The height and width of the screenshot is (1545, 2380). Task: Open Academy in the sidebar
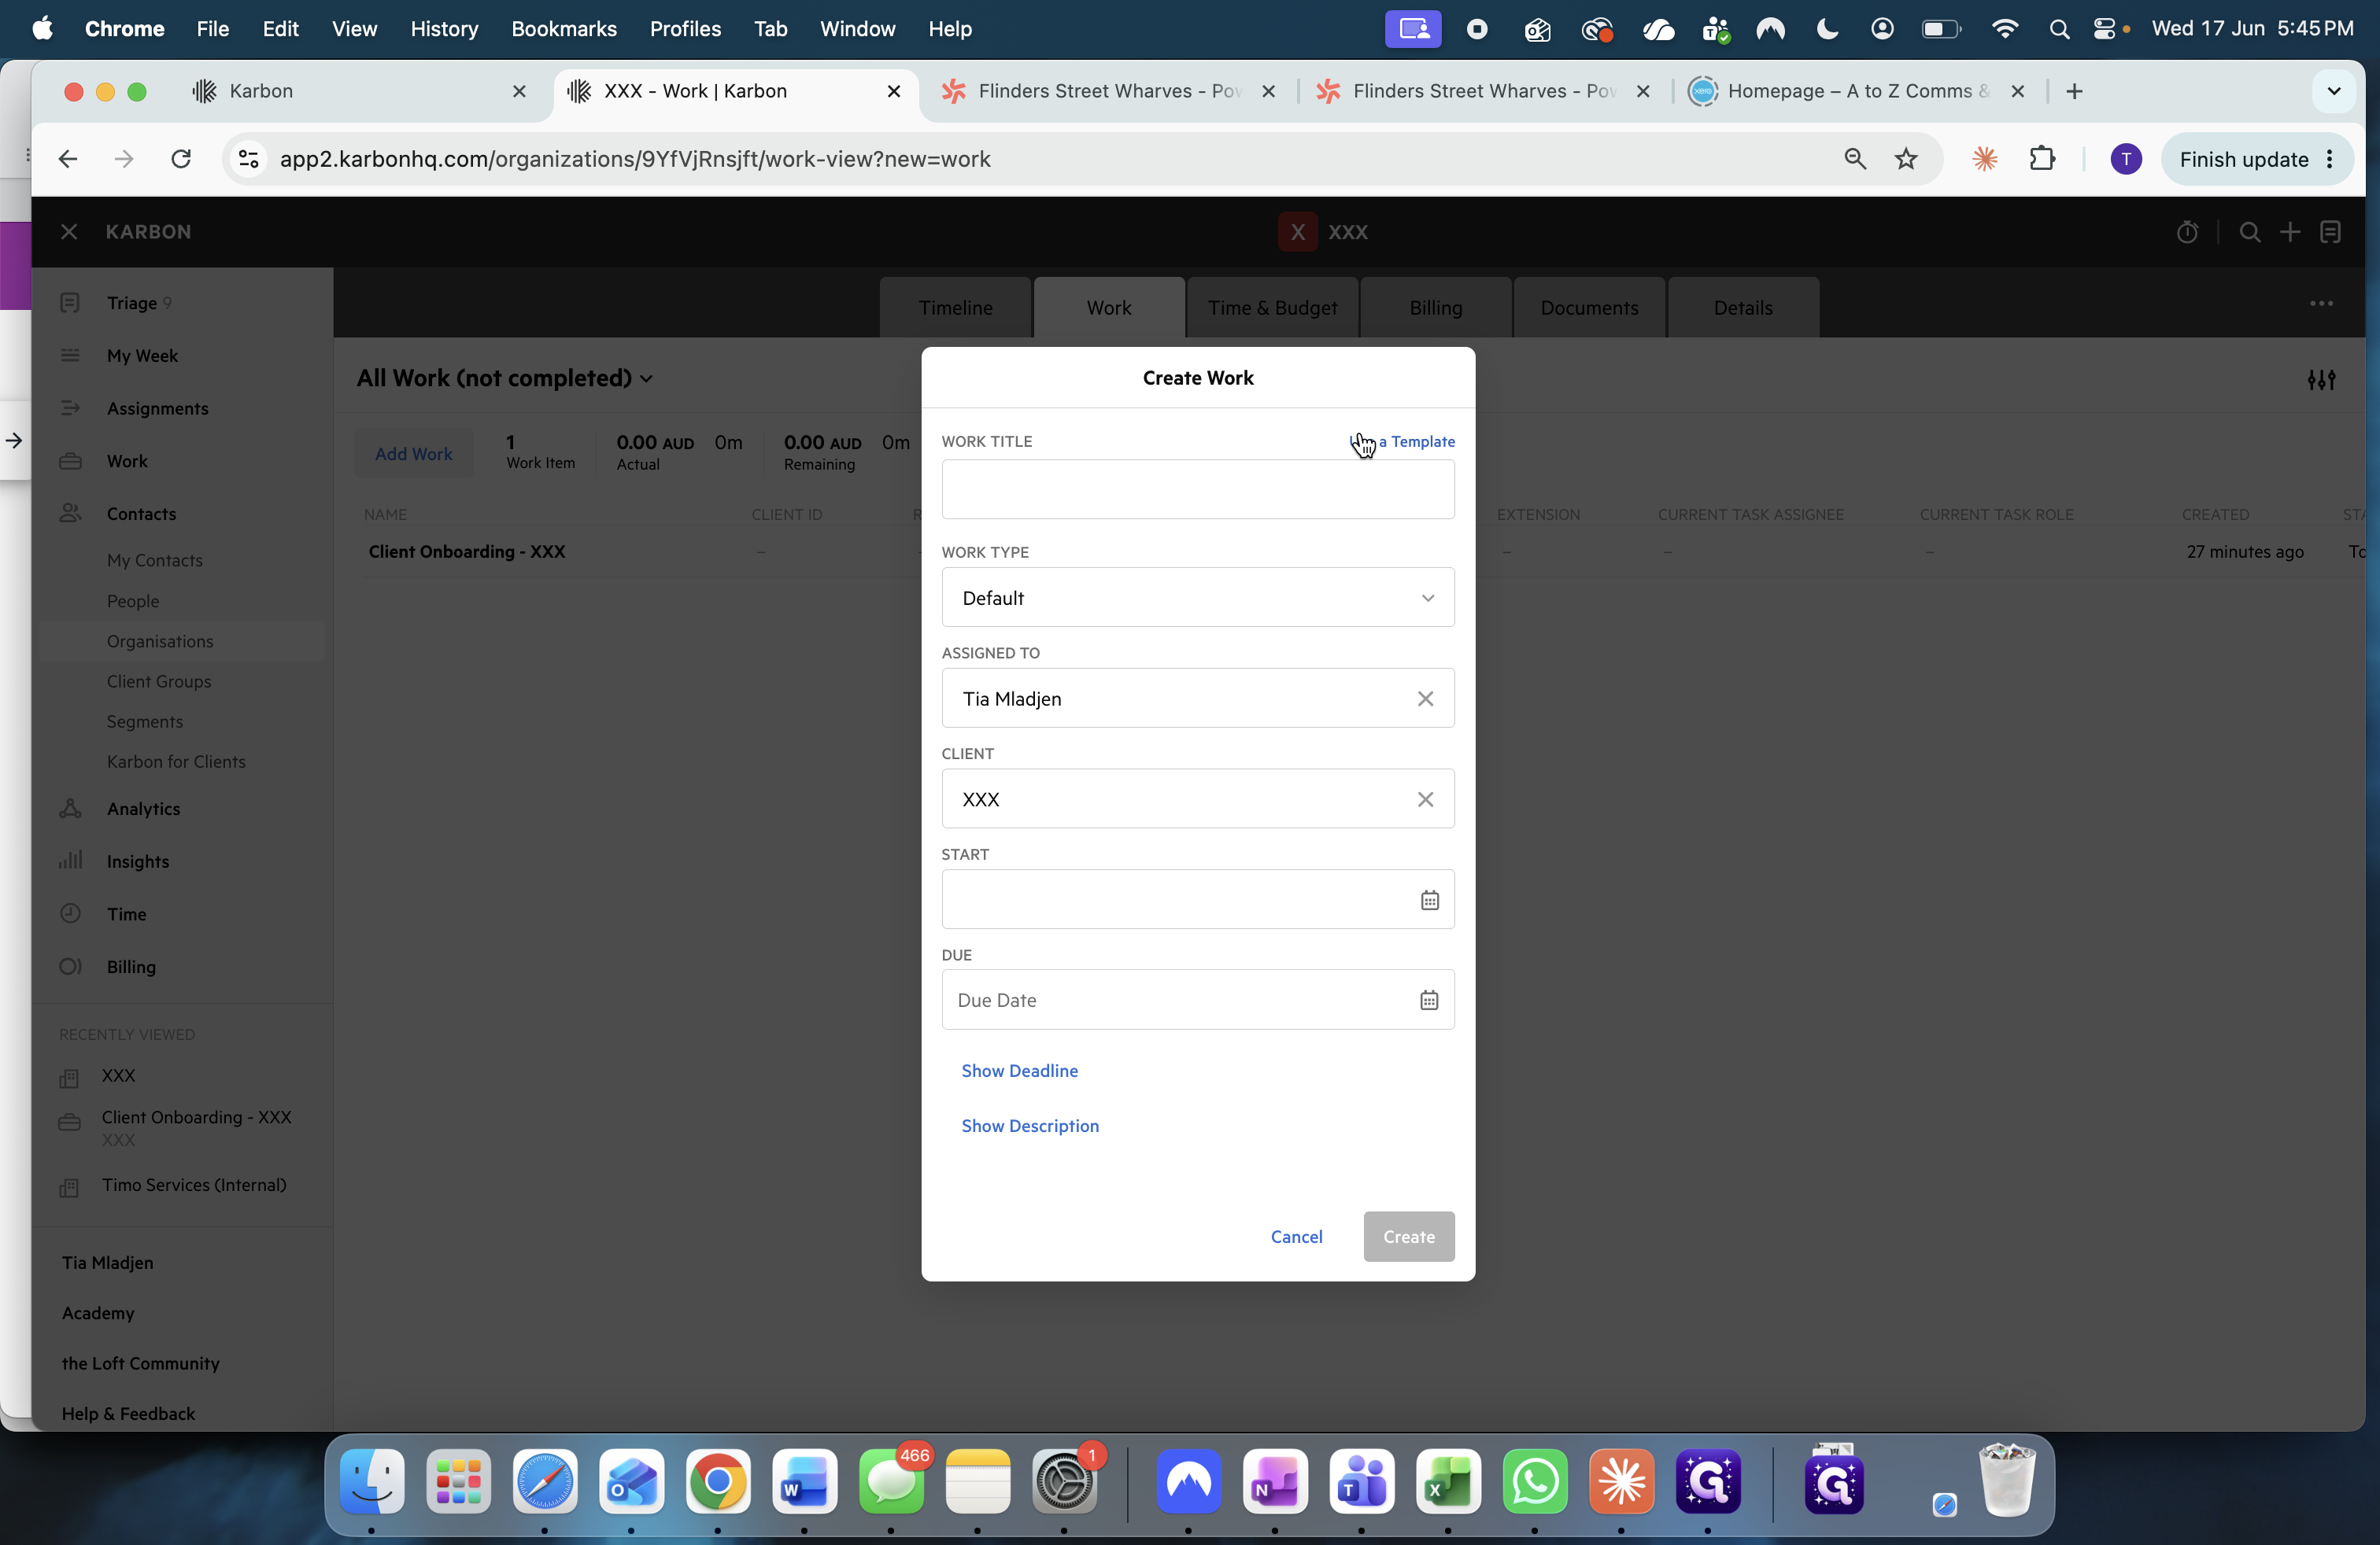(x=98, y=1313)
